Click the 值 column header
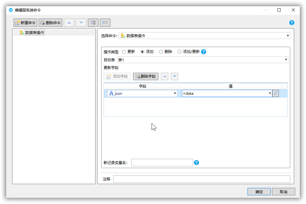306x204 pixels. coord(231,86)
